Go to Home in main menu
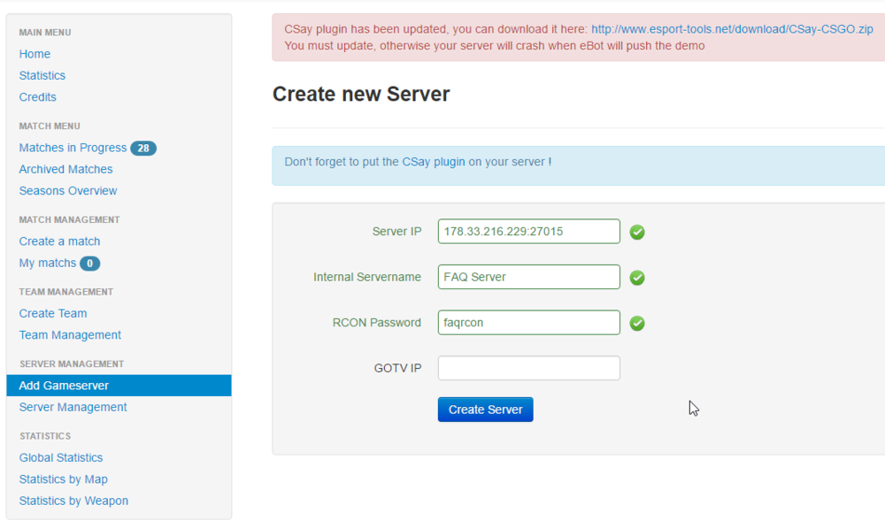This screenshot has height=528, width=885. tap(35, 54)
